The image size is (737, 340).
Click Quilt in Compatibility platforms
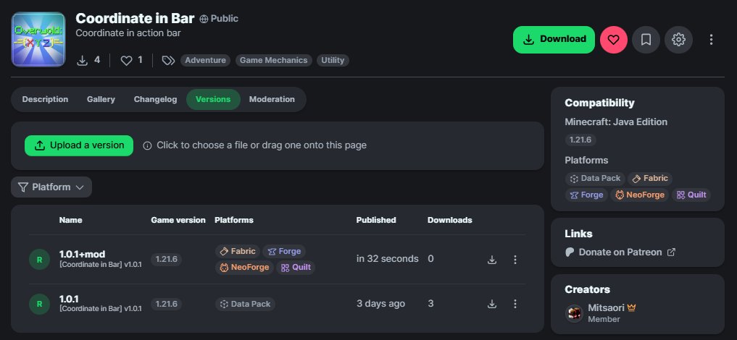click(x=691, y=195)
